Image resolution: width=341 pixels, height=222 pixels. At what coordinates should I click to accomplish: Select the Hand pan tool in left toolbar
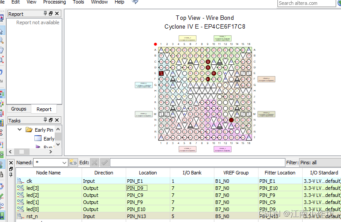click(1, 50)
